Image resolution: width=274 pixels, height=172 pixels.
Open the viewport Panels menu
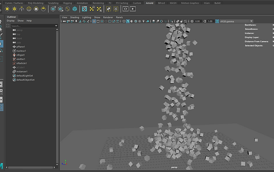119,17
